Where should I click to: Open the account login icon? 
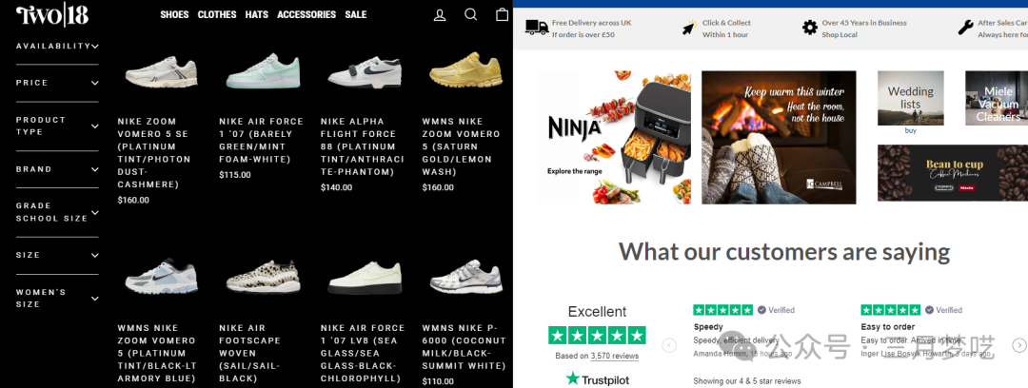click(x=440, y=14)
